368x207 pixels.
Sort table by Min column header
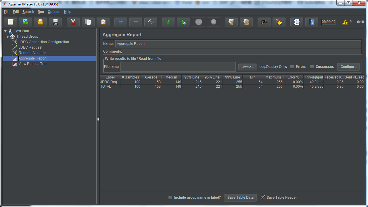(253, 77)
